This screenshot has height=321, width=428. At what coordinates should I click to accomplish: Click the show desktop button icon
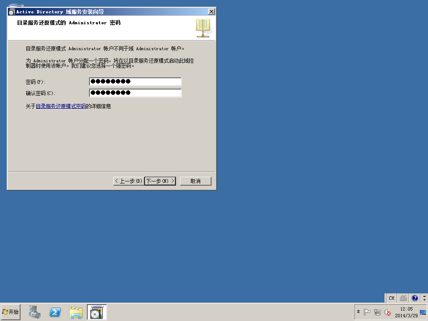click(x=423, y=312)
